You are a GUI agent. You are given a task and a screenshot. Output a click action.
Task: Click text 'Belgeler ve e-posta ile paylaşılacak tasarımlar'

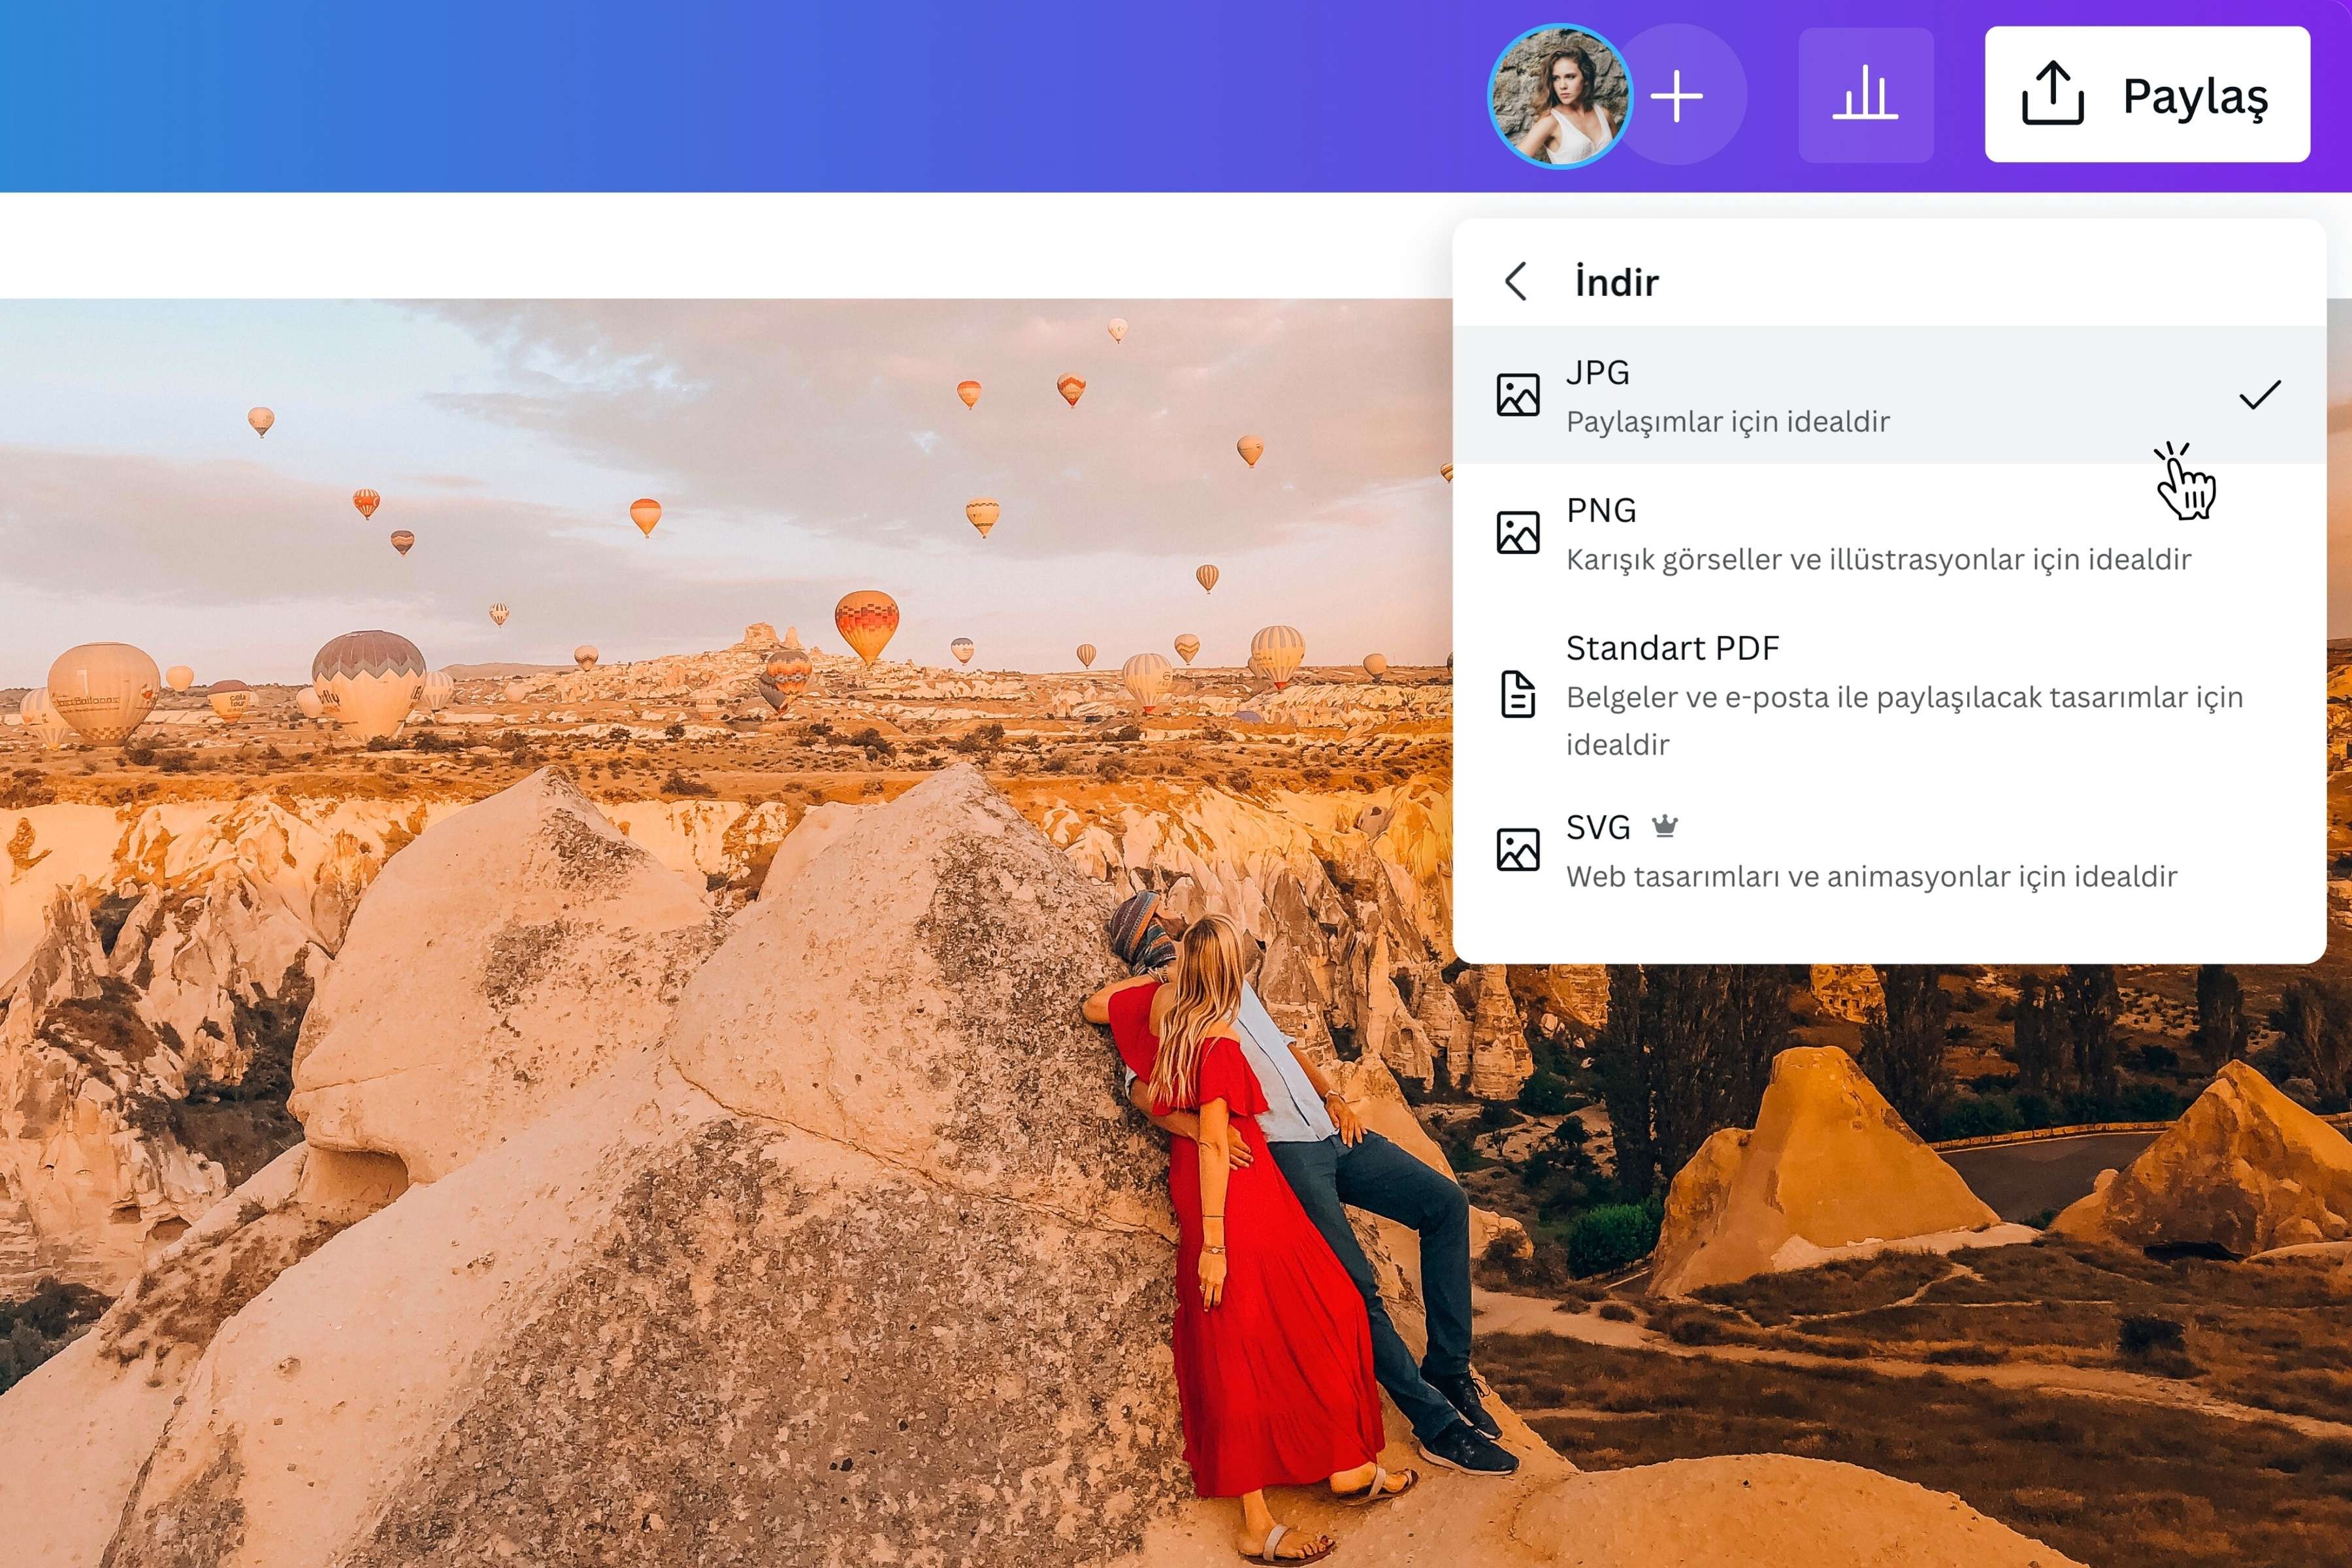coord(1877,697)
